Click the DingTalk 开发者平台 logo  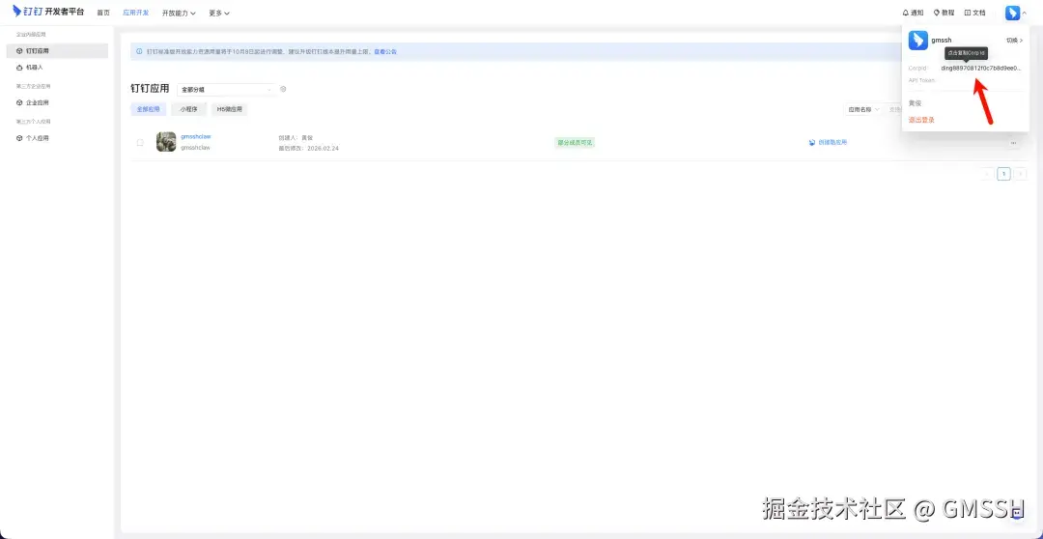coord(48,12)
